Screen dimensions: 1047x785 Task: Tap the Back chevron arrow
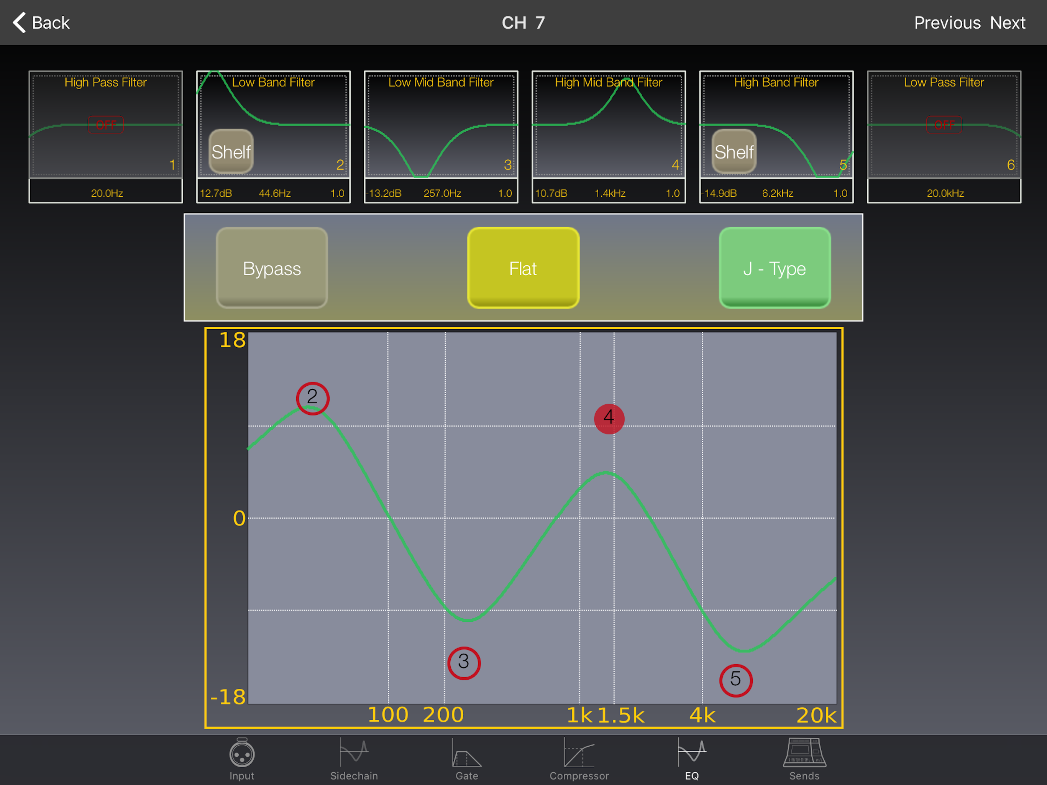tap(20, 23)
